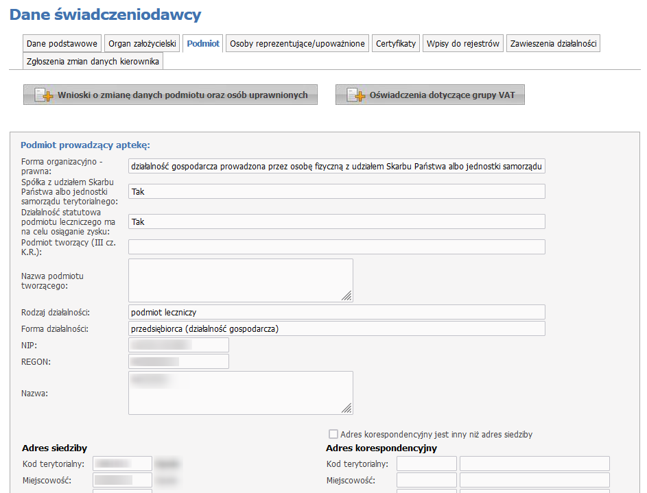Image resolution: width=647 pixels, height=493 pixels.
Task: Click correspondence Kod terytorialny input field
Action: (x=426, y=464)
